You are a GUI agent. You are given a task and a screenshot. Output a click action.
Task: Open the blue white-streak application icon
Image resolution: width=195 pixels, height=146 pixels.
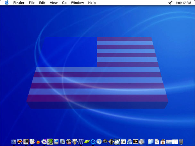tap(117, 142)
